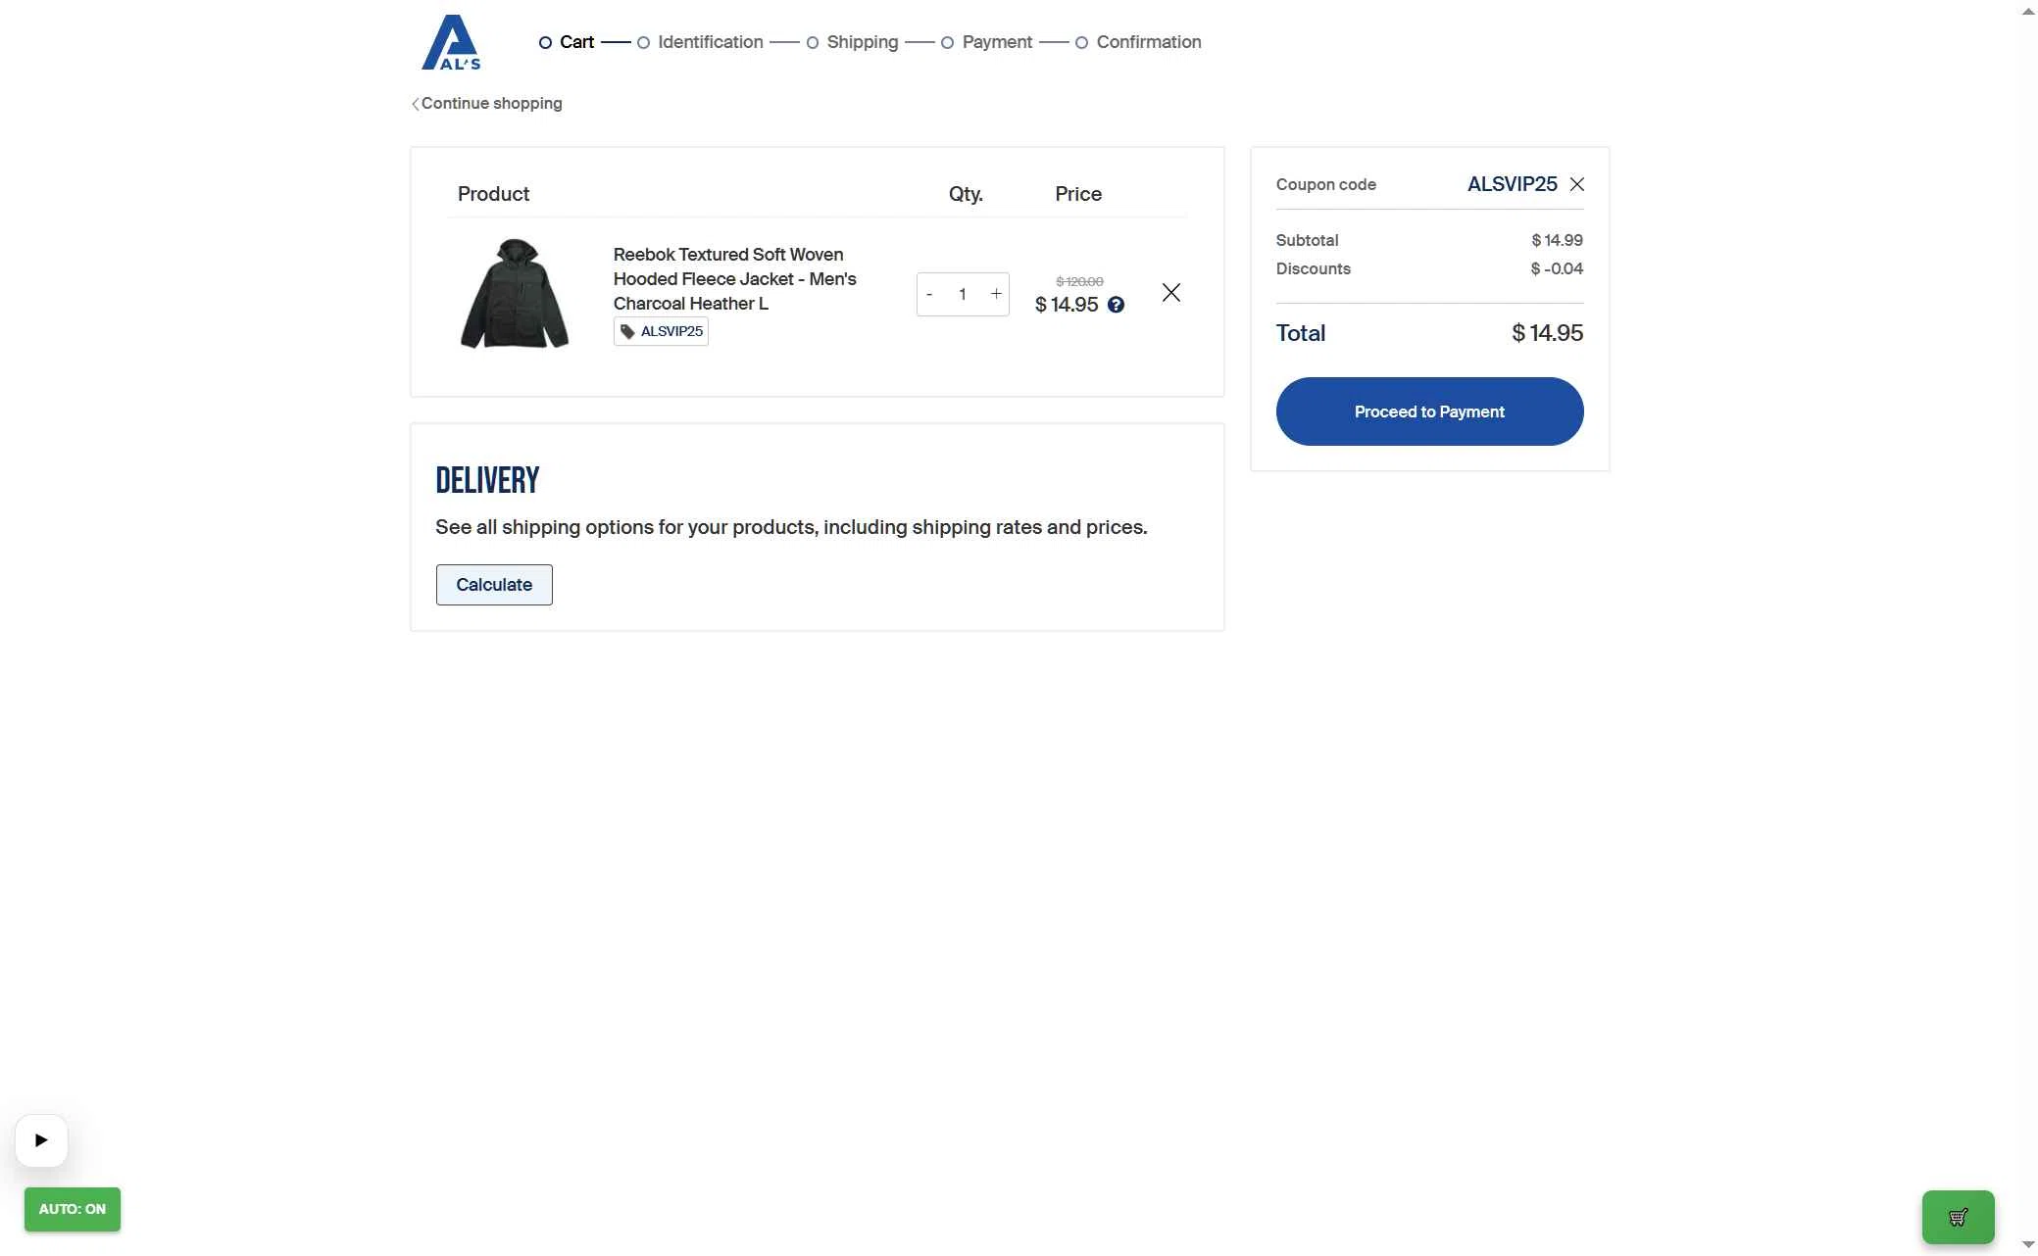Select the Payment checkout step
This screenshot has width=2038, height=1256.
click(996, 42)
